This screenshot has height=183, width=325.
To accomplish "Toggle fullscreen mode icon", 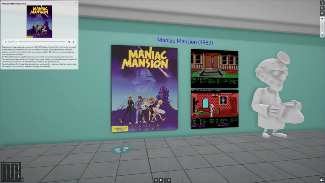I will pos(322,8).
